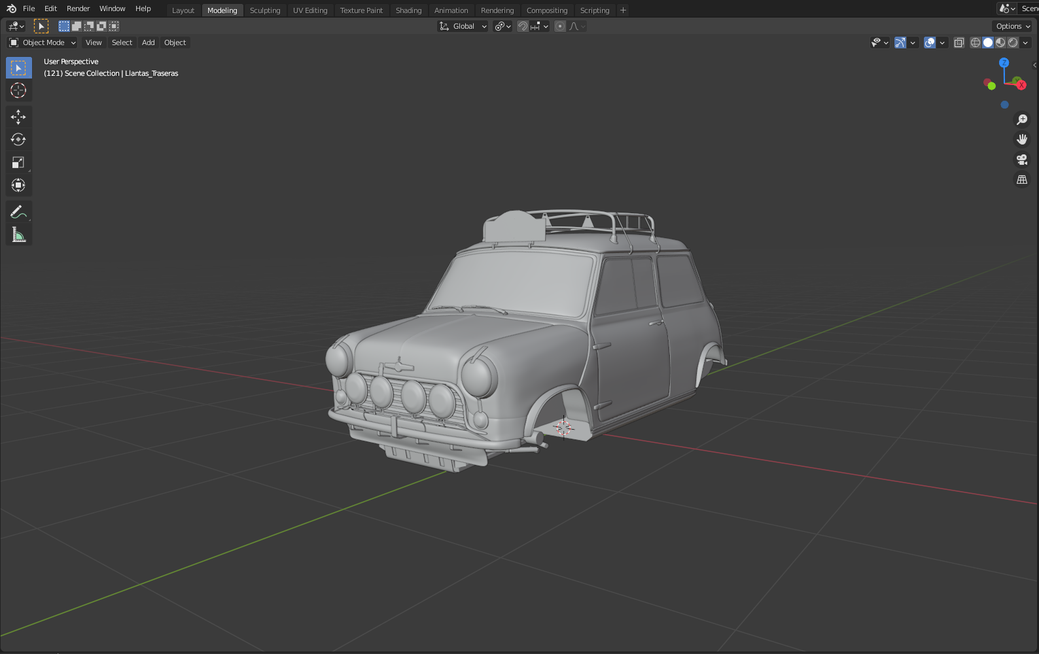The width and height of the screenshot is (1039, 654).
Task: Switch to orthographic view with grid icon
Action: [x=1021, y=180]
